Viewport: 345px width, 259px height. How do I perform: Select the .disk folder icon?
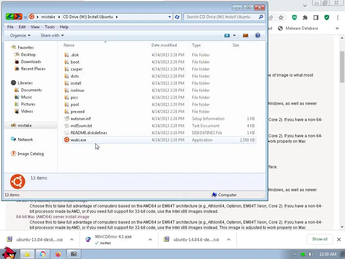[66, 55]
